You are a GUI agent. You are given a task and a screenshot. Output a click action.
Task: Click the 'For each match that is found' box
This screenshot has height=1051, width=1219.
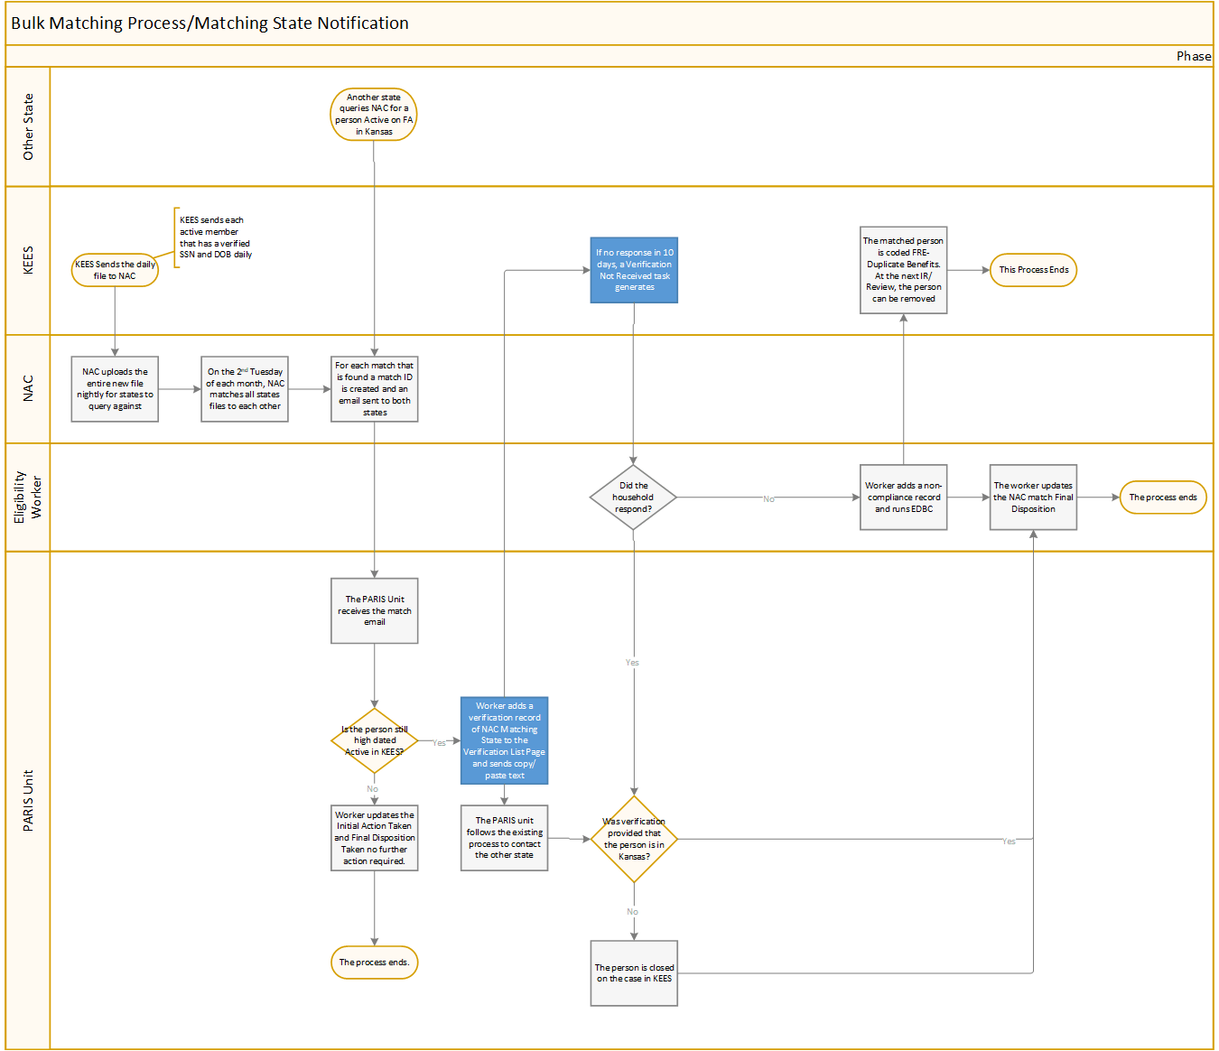tap(375, 389)
